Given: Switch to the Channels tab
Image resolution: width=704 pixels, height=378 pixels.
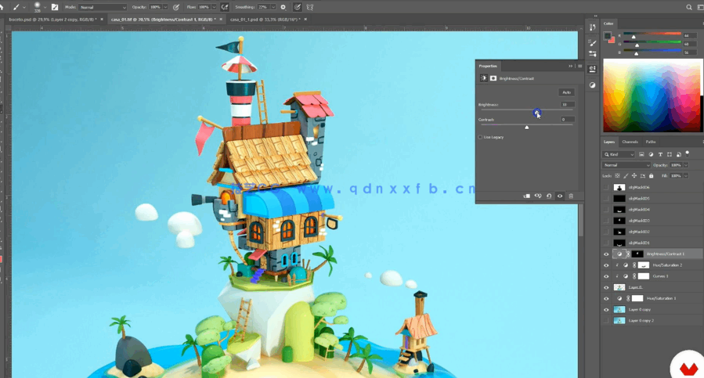Looking at the screenshot, I should tap(630, 142).
